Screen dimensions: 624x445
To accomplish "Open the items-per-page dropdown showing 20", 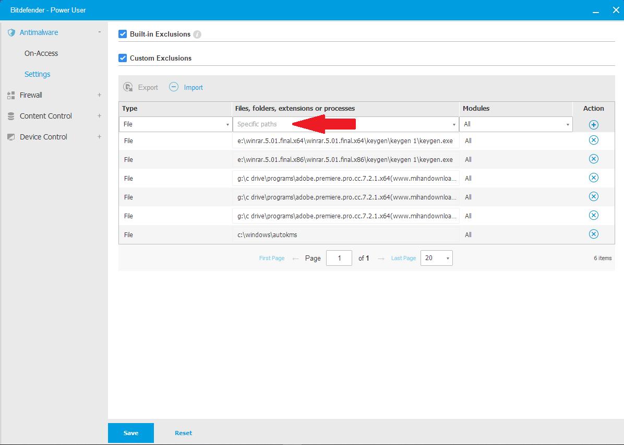I will pos(437,258).
